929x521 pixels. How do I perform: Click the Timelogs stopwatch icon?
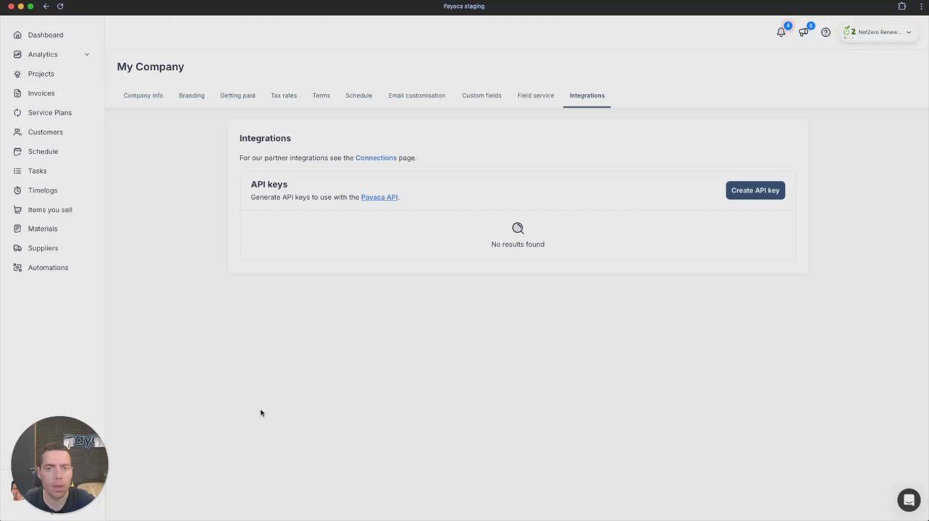pyautogui.click(x=17, y=190)
